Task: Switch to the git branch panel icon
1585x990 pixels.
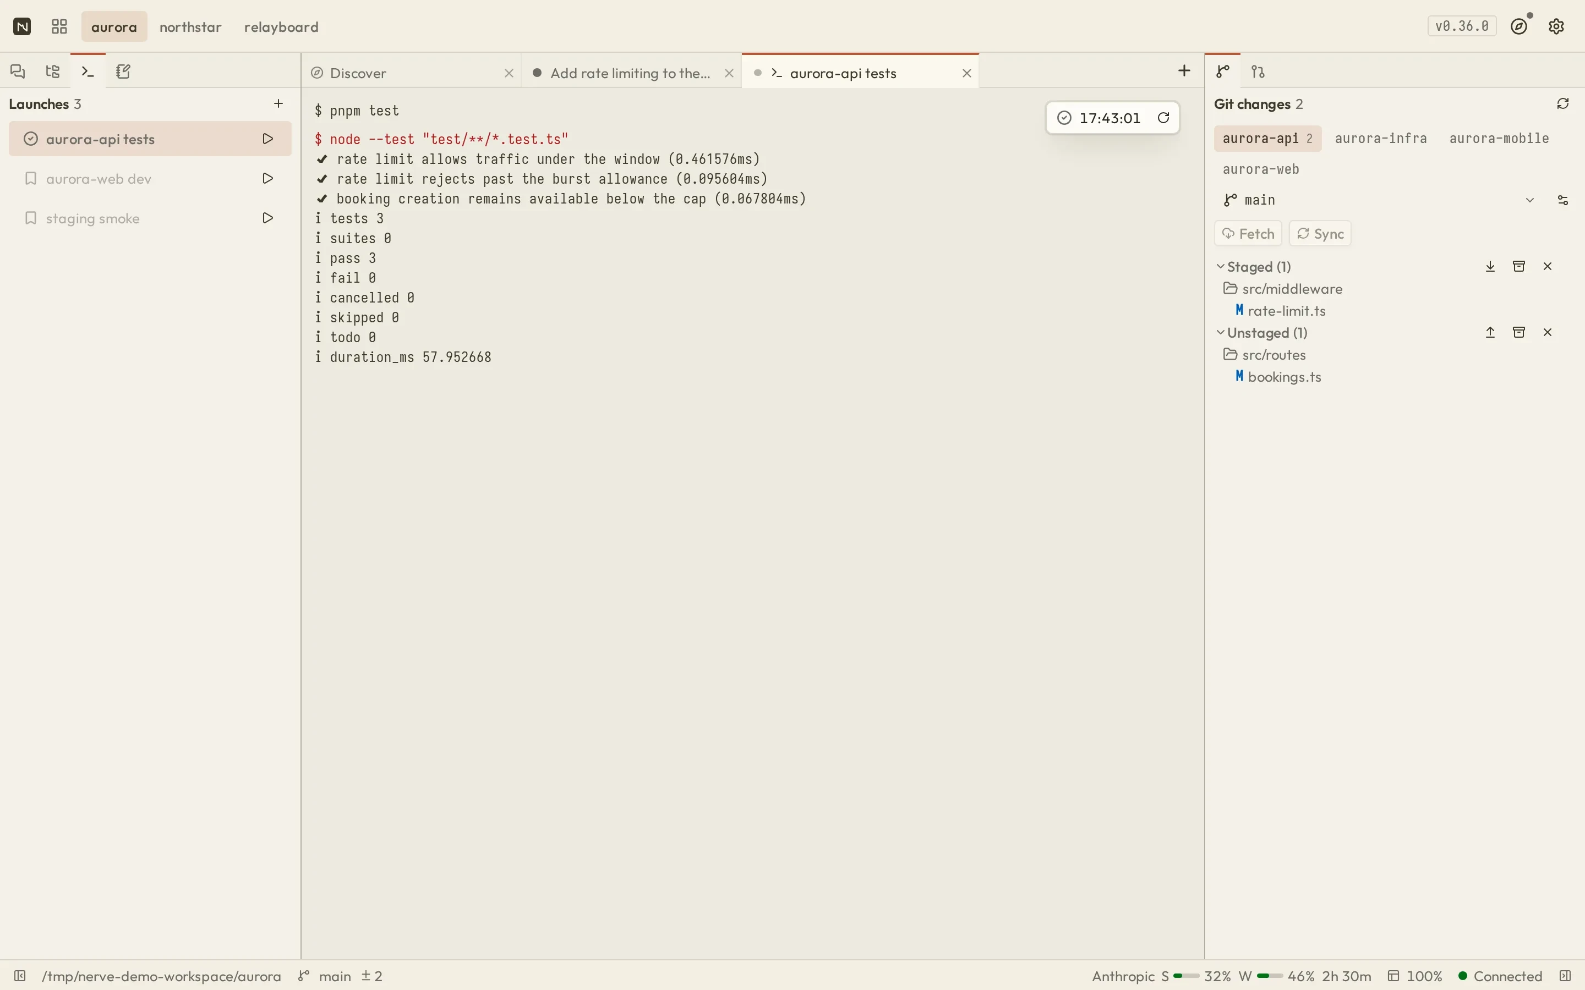Action: [1223, 71]
